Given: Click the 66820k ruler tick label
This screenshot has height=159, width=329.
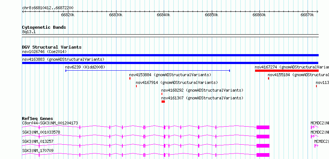Looking at the screenshot, I should click(x=68, y=15).
